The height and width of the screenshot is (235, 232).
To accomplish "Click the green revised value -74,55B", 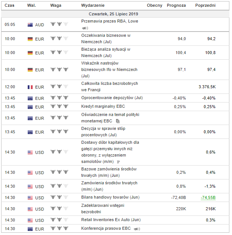I will [208, 197].
